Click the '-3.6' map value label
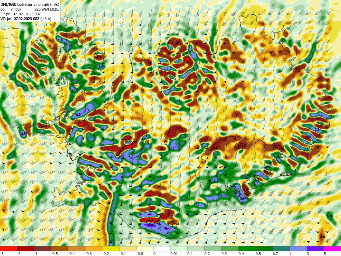The height and width of the screenshot is (256, 341). point(129,137)
